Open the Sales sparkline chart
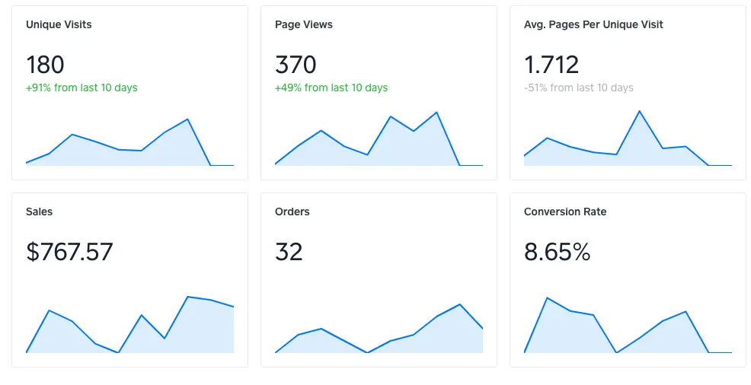Screen dimensions: 751x385 coord(129,325)
